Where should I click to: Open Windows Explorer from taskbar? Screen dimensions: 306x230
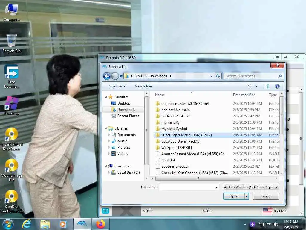[x=45, y=224]
